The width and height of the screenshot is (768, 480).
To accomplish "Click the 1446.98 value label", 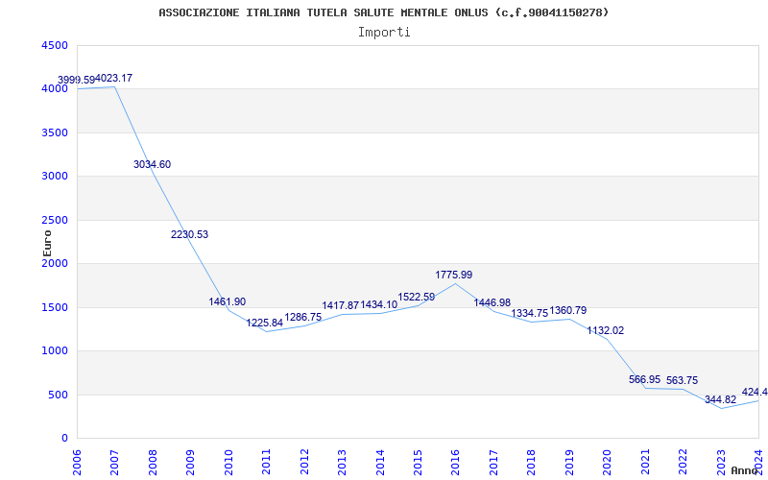I will click(x=492, y=303).
